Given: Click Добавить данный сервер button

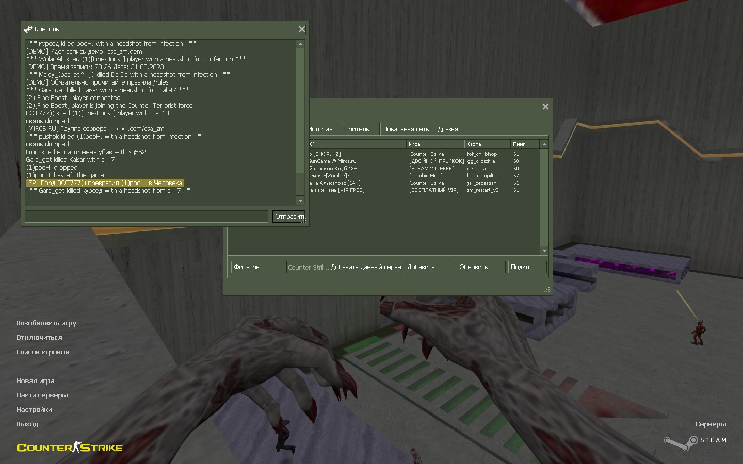Looking at the screenshot, I should point(365,267).
